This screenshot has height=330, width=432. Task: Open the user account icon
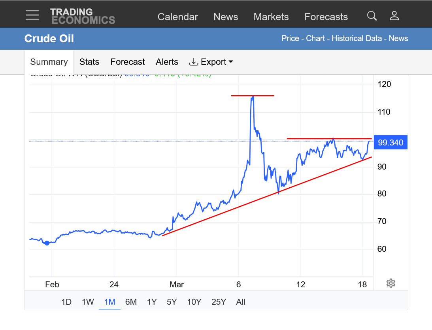(x=394, y=16)
